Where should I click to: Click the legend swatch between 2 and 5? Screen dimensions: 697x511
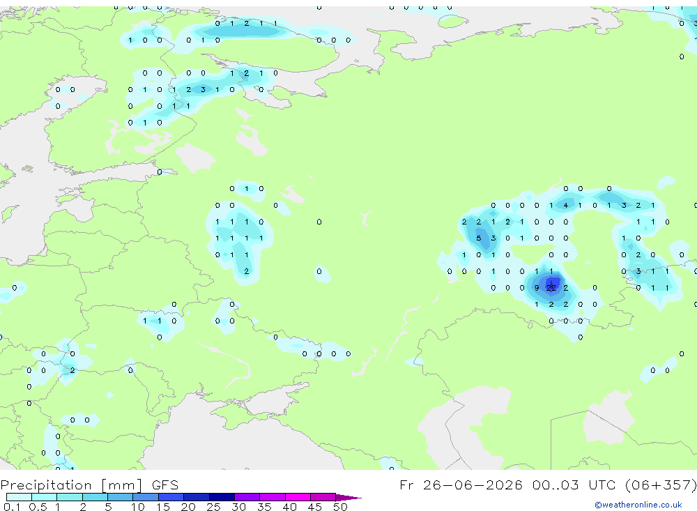click(95, 497)
